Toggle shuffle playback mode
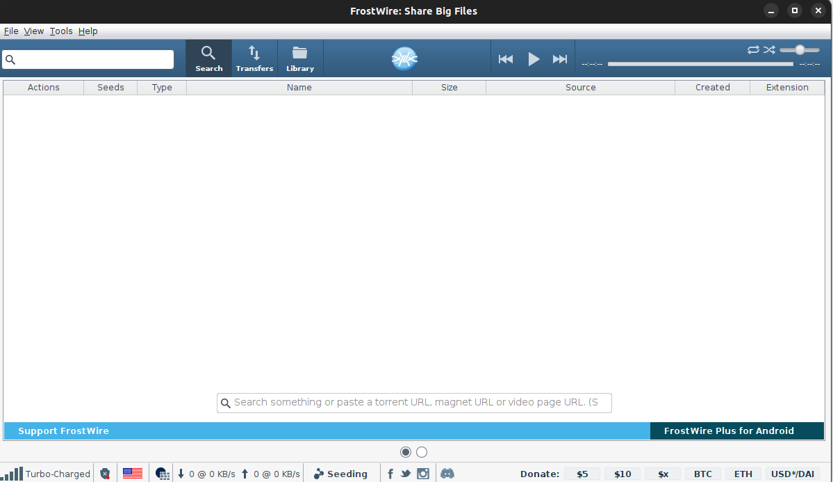Image resolution: width=833 pixels, height=482 pixels. point(769,49)
